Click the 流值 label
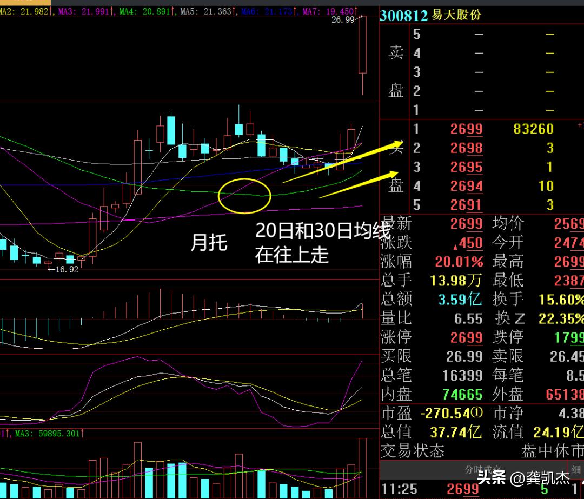The width and height of the screenshot is (584, 499). click(508, 432)
